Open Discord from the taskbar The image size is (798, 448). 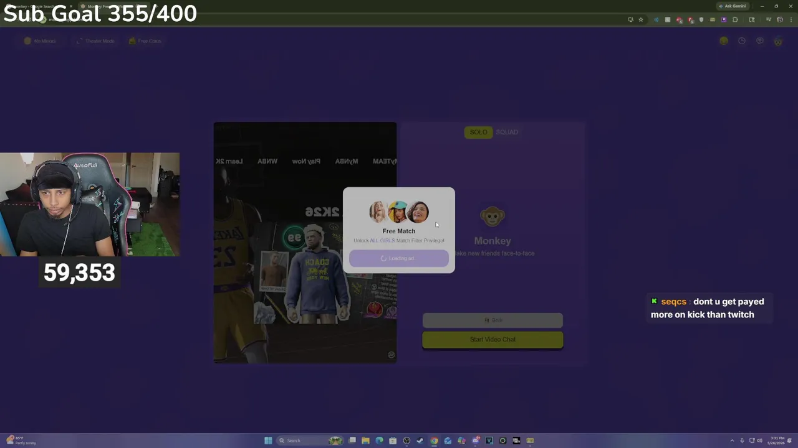pos(476,441)
